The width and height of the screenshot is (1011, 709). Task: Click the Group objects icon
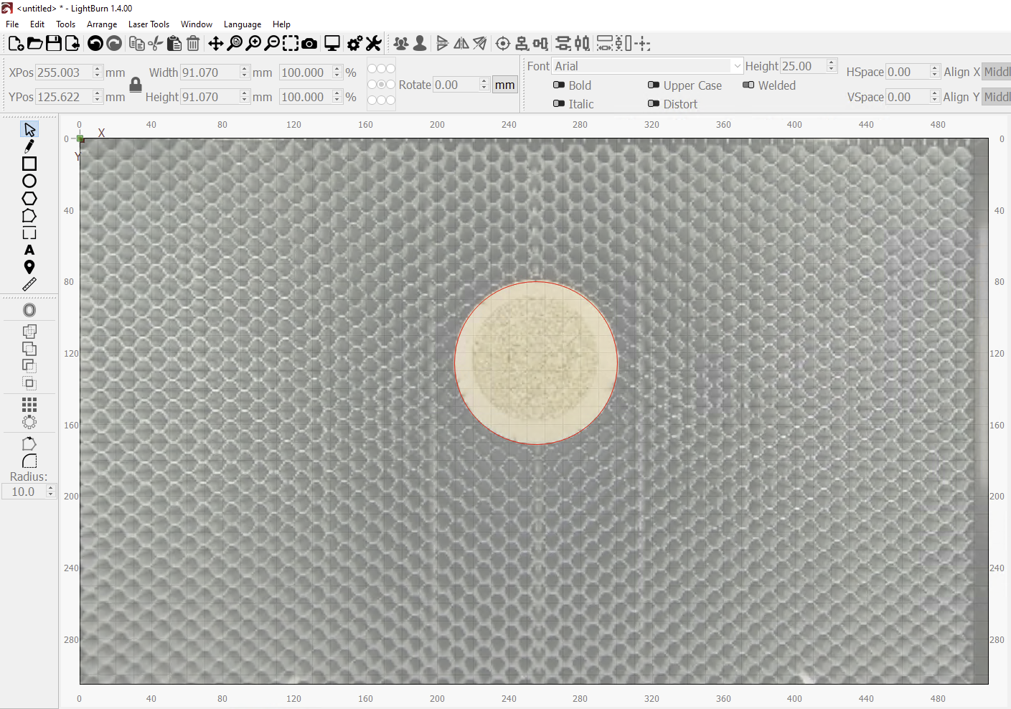click(401, 44)
